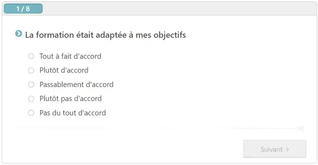This screenshot has width=318, height=165.
Task: Click the 1 / 8 progress indicator badge
Action: [23, 9]
